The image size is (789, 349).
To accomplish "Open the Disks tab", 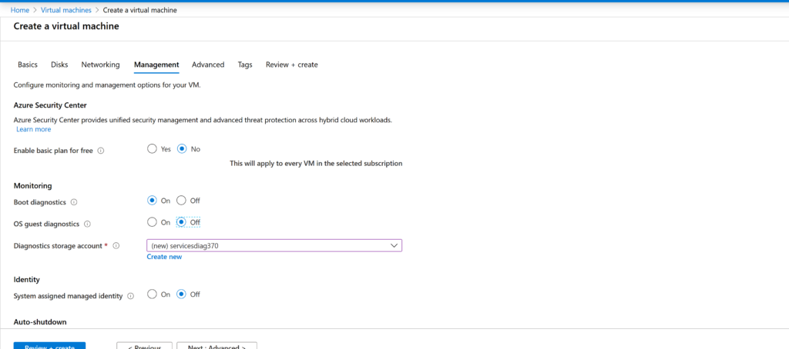I will (x=59, y=65).
